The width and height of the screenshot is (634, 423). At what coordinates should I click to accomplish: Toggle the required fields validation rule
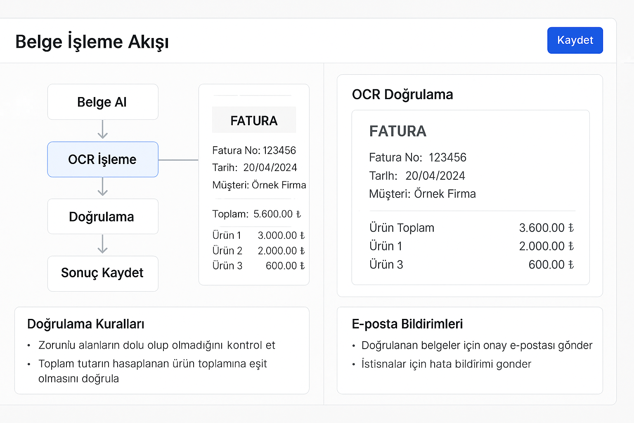pos(157,345)
